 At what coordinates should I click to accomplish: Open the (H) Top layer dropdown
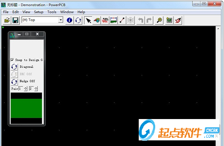(x=61, y=20)
